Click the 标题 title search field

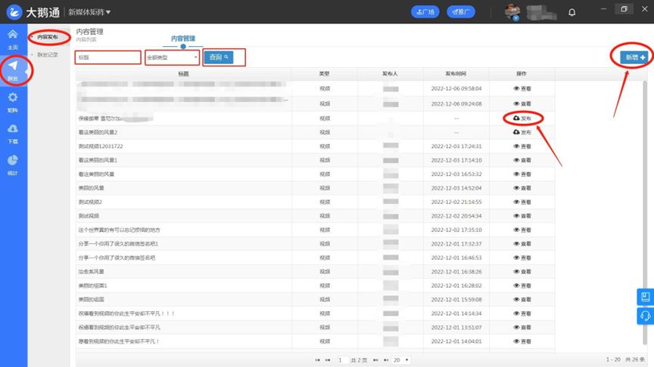(x=107, y=57)
